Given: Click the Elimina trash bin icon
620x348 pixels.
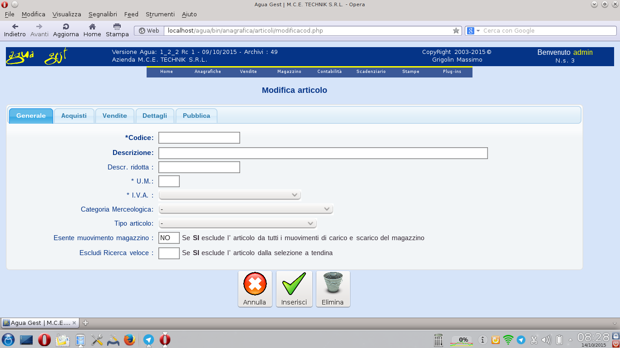Looking at the screenshot, I should (x=333, y=283).
